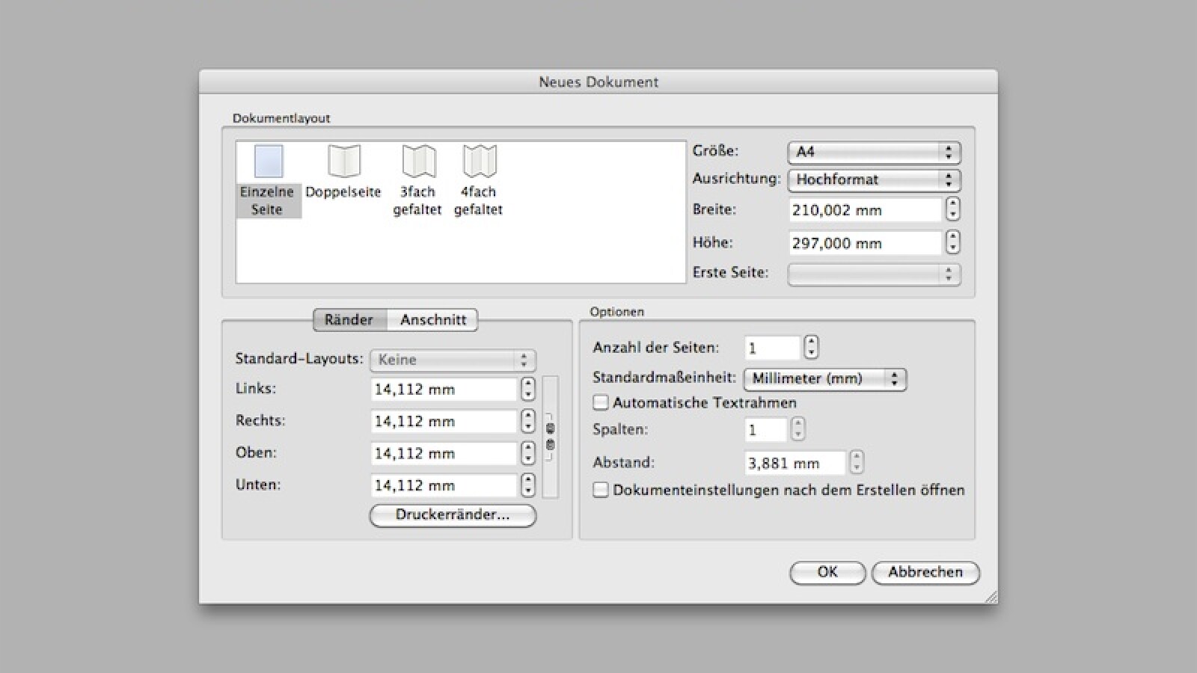Check Dokumenteinstellungen nach dem Erstellen öffnen
The height and width of the screenshot is (673, 1197).
(600, 491)
